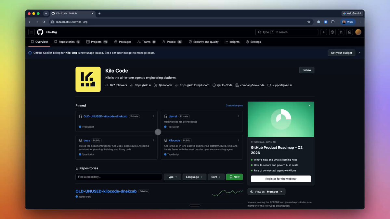Dismiss the Copilot billing banner
This screenshot has width=390, height=219.
coord(359,53)
